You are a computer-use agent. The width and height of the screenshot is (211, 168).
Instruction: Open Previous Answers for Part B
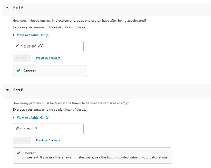click(48, 141)
